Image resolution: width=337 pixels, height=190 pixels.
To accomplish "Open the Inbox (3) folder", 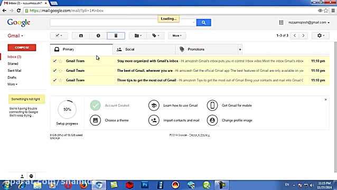I will [14, 56].
